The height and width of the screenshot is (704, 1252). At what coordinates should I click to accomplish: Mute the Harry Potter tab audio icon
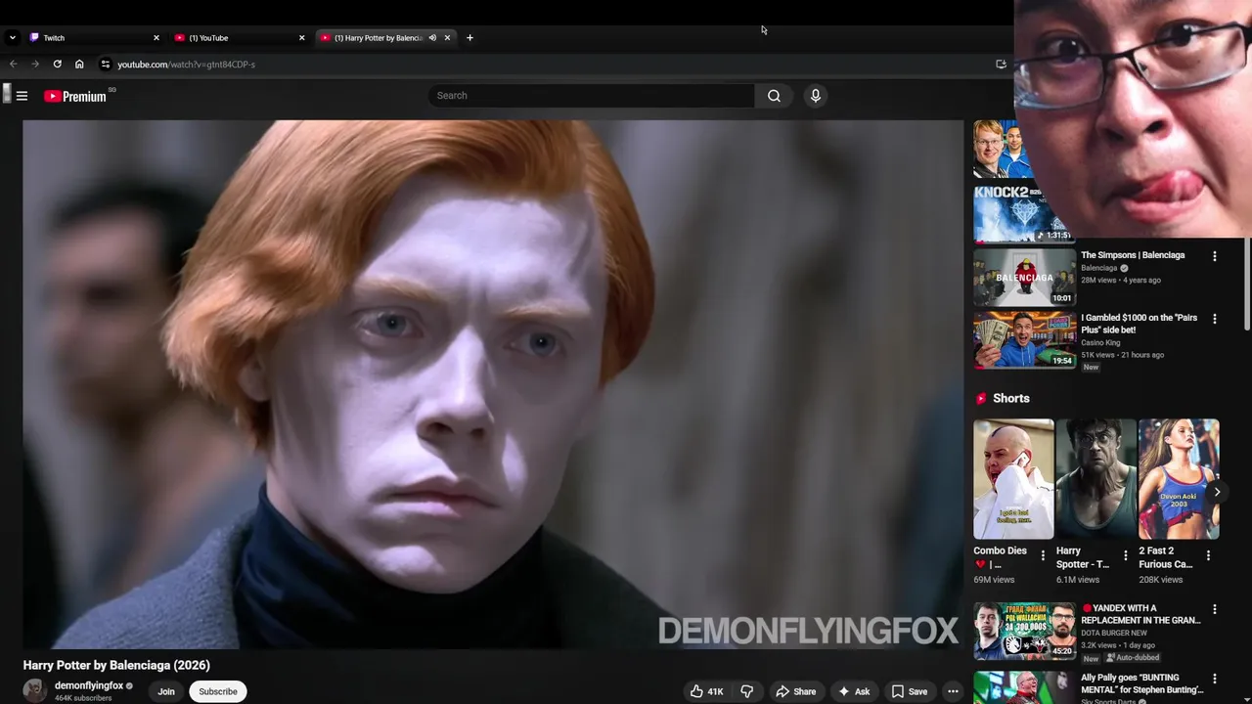(x=432, y=38)
